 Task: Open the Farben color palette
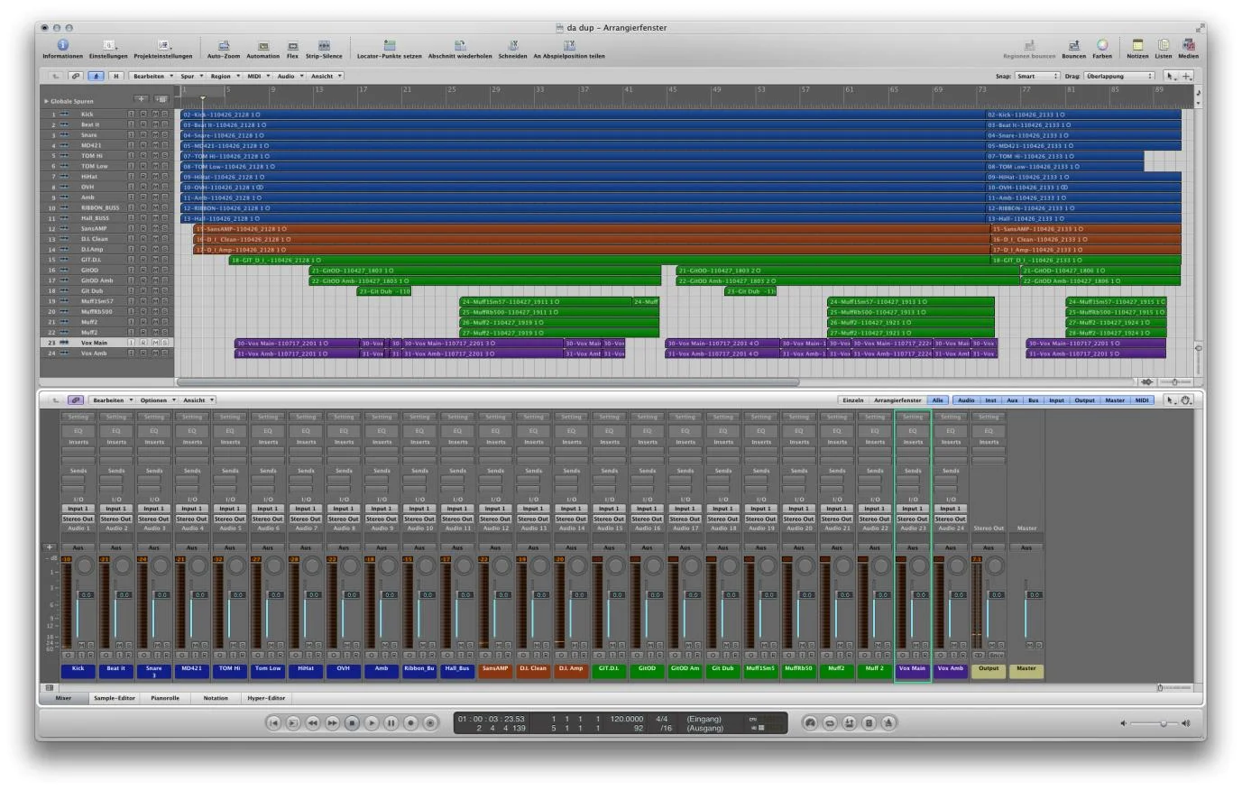(1101, 45)
